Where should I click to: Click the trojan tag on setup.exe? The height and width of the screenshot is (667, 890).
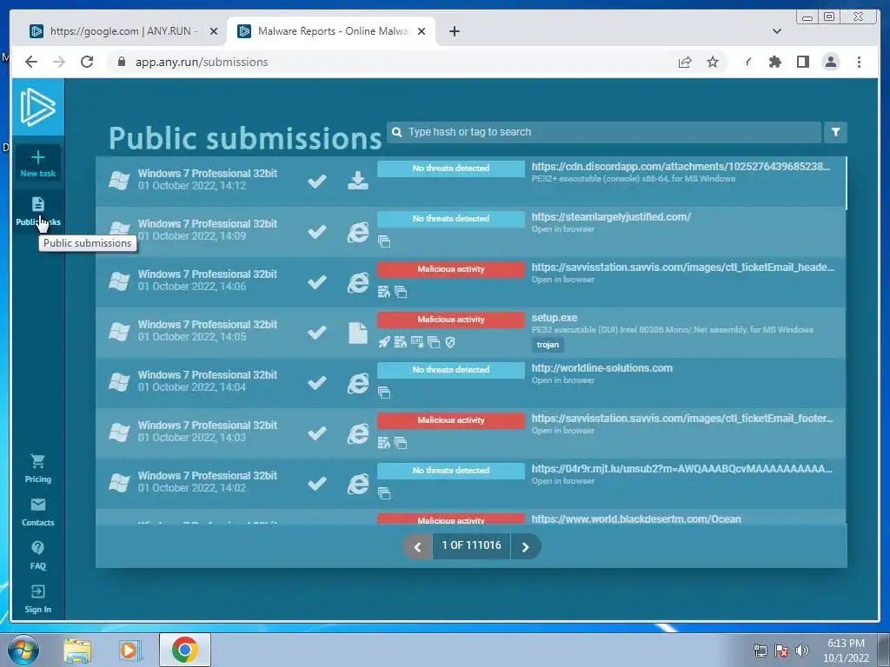pos(548,344)
